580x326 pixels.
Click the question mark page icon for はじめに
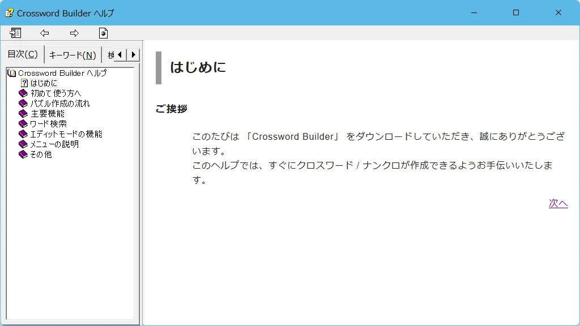point(24,83)
